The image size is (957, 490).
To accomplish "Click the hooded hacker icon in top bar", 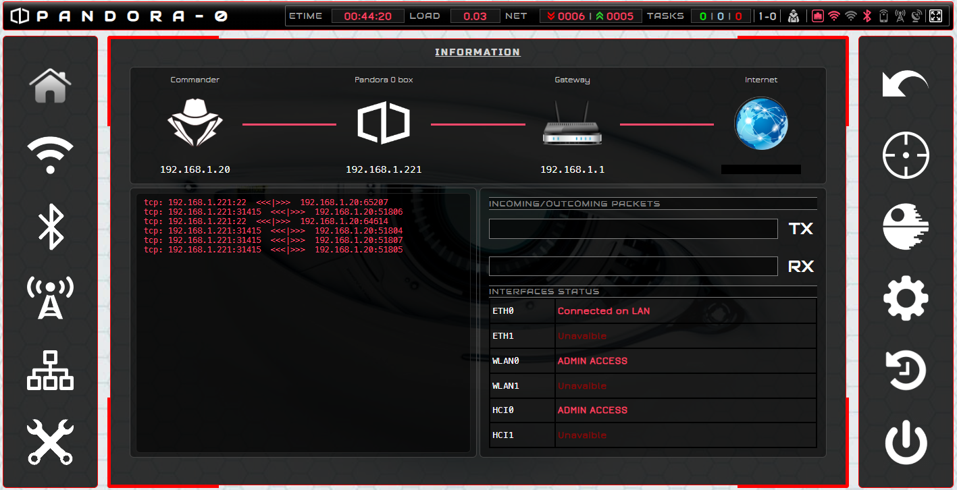I will [794, 16].
